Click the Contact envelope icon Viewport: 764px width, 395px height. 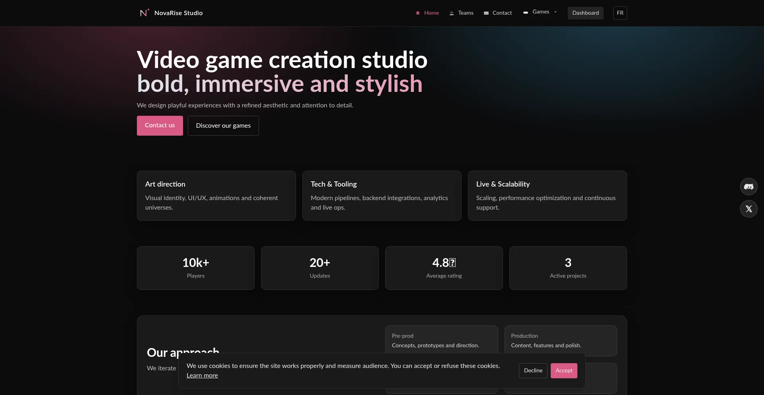[486, 13]
